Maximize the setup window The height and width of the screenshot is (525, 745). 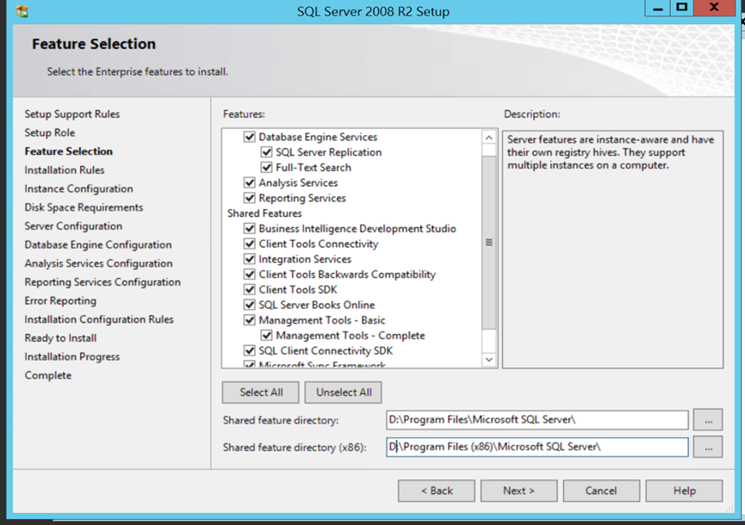682,8
